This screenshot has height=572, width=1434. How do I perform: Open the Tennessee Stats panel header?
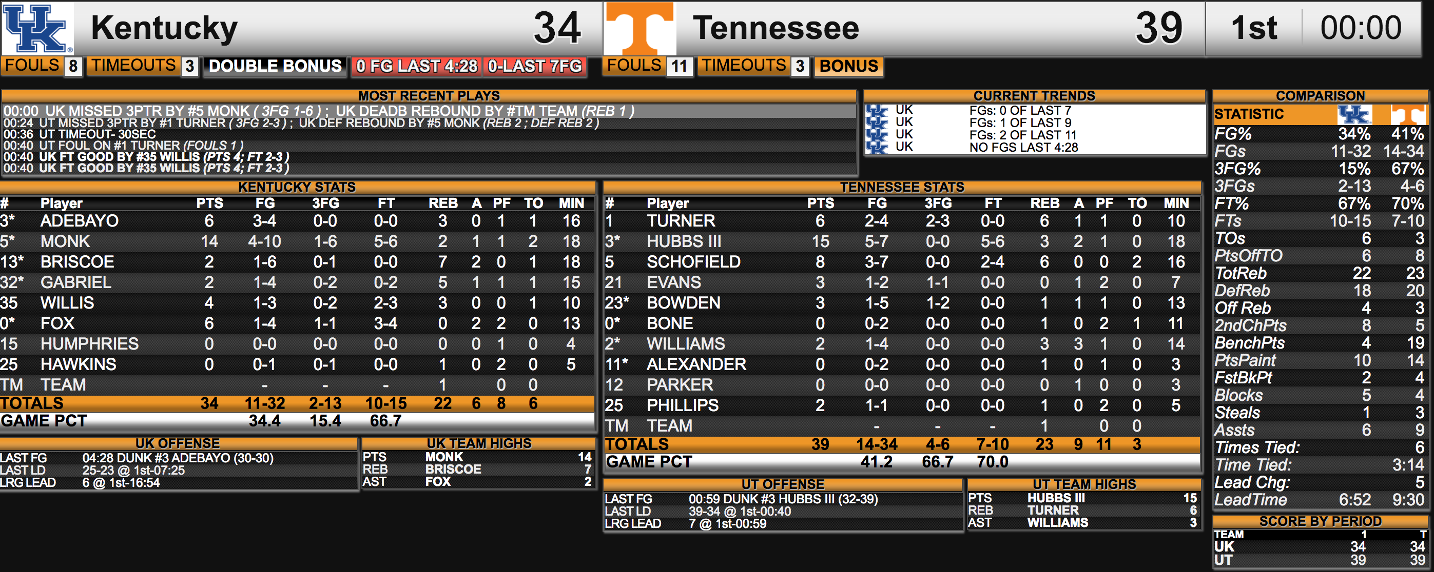(x=902, y=187)
